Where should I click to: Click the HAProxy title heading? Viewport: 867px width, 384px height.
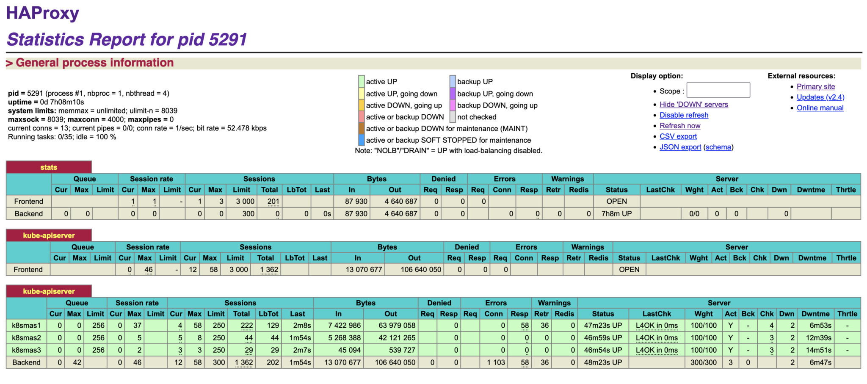tap(42, 13)
